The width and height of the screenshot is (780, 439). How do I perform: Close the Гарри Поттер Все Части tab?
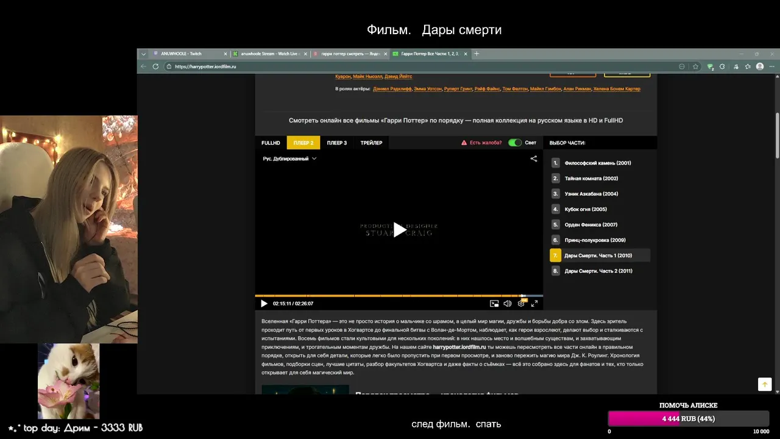pos(466,54)
